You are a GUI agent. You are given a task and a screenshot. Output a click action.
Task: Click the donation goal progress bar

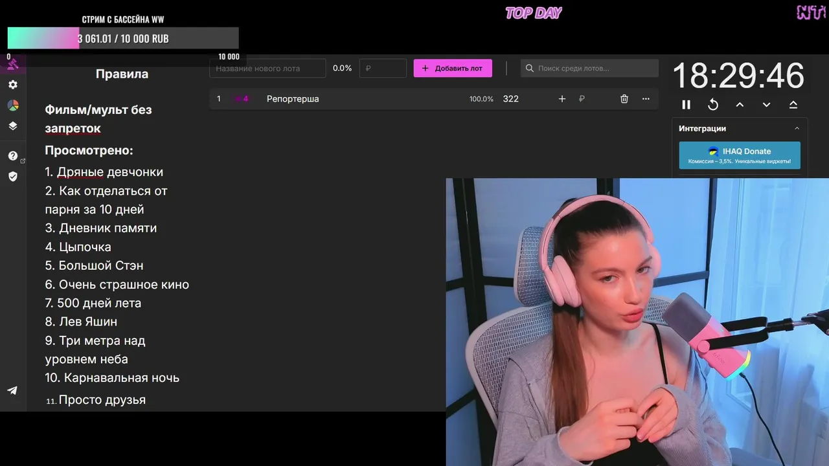coord(123,38)
